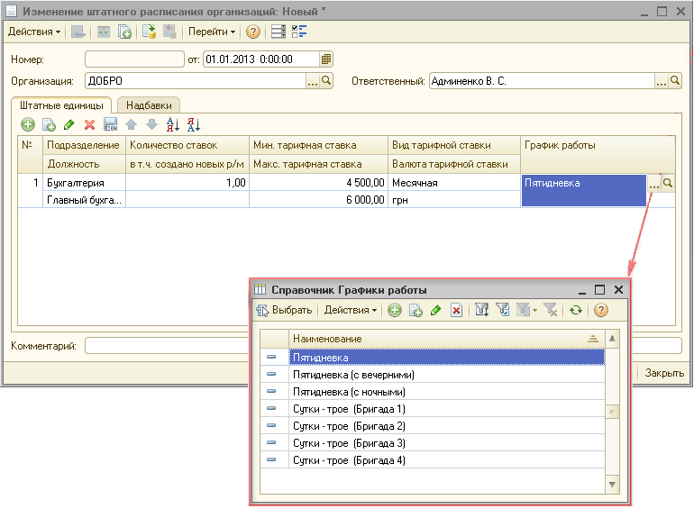The width and height of the screenshot is (694, 509).
Task: Open Действия menu in Графики работы window
Action: (350, 310)
